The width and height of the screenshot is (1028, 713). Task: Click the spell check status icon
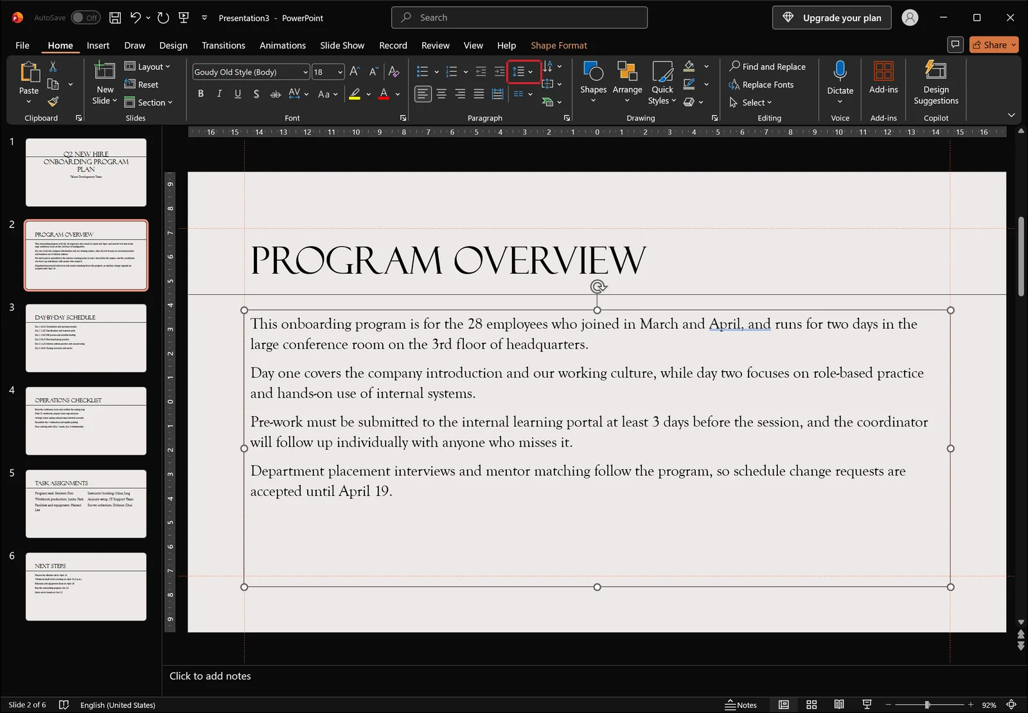pos(64,705)
